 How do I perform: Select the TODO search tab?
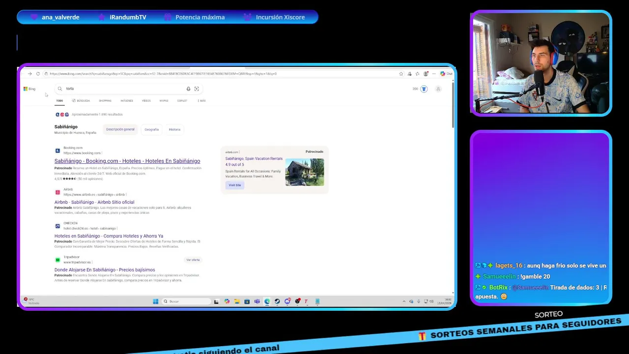(x=59, y=101)
